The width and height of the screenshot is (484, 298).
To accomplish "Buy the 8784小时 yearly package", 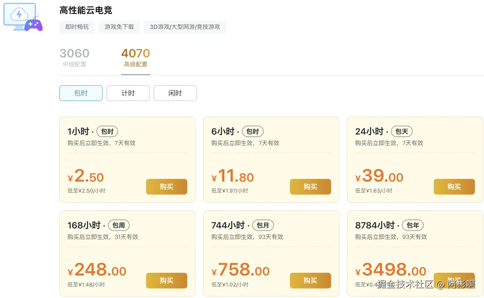I will tap(454, 276).
